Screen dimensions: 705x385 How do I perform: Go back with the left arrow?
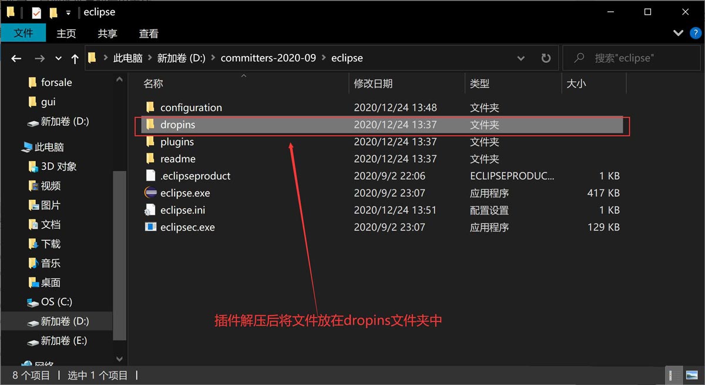[x=16, y=58]
